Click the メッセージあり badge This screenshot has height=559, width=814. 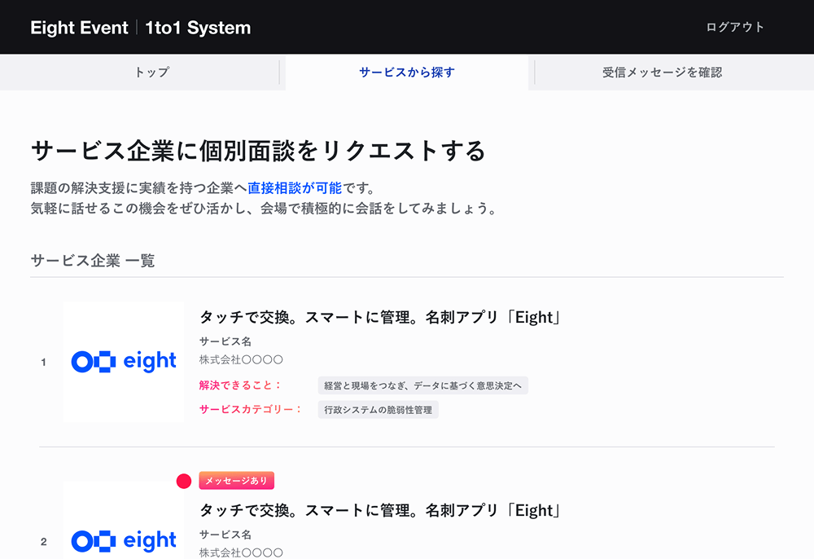[x=236, y=481]
